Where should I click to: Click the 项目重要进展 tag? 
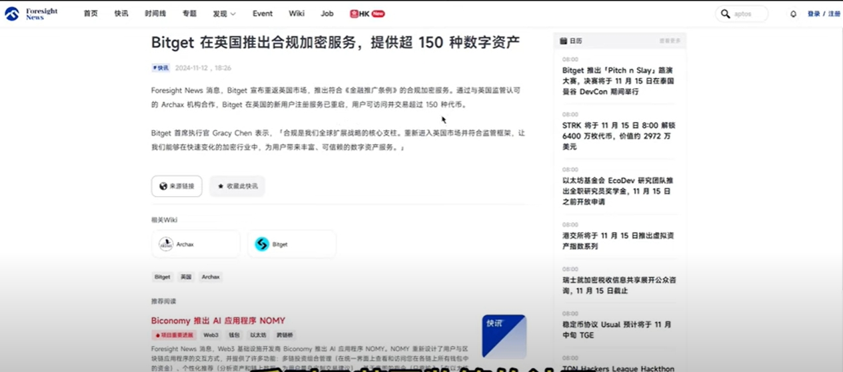click(x=173, y=335)
